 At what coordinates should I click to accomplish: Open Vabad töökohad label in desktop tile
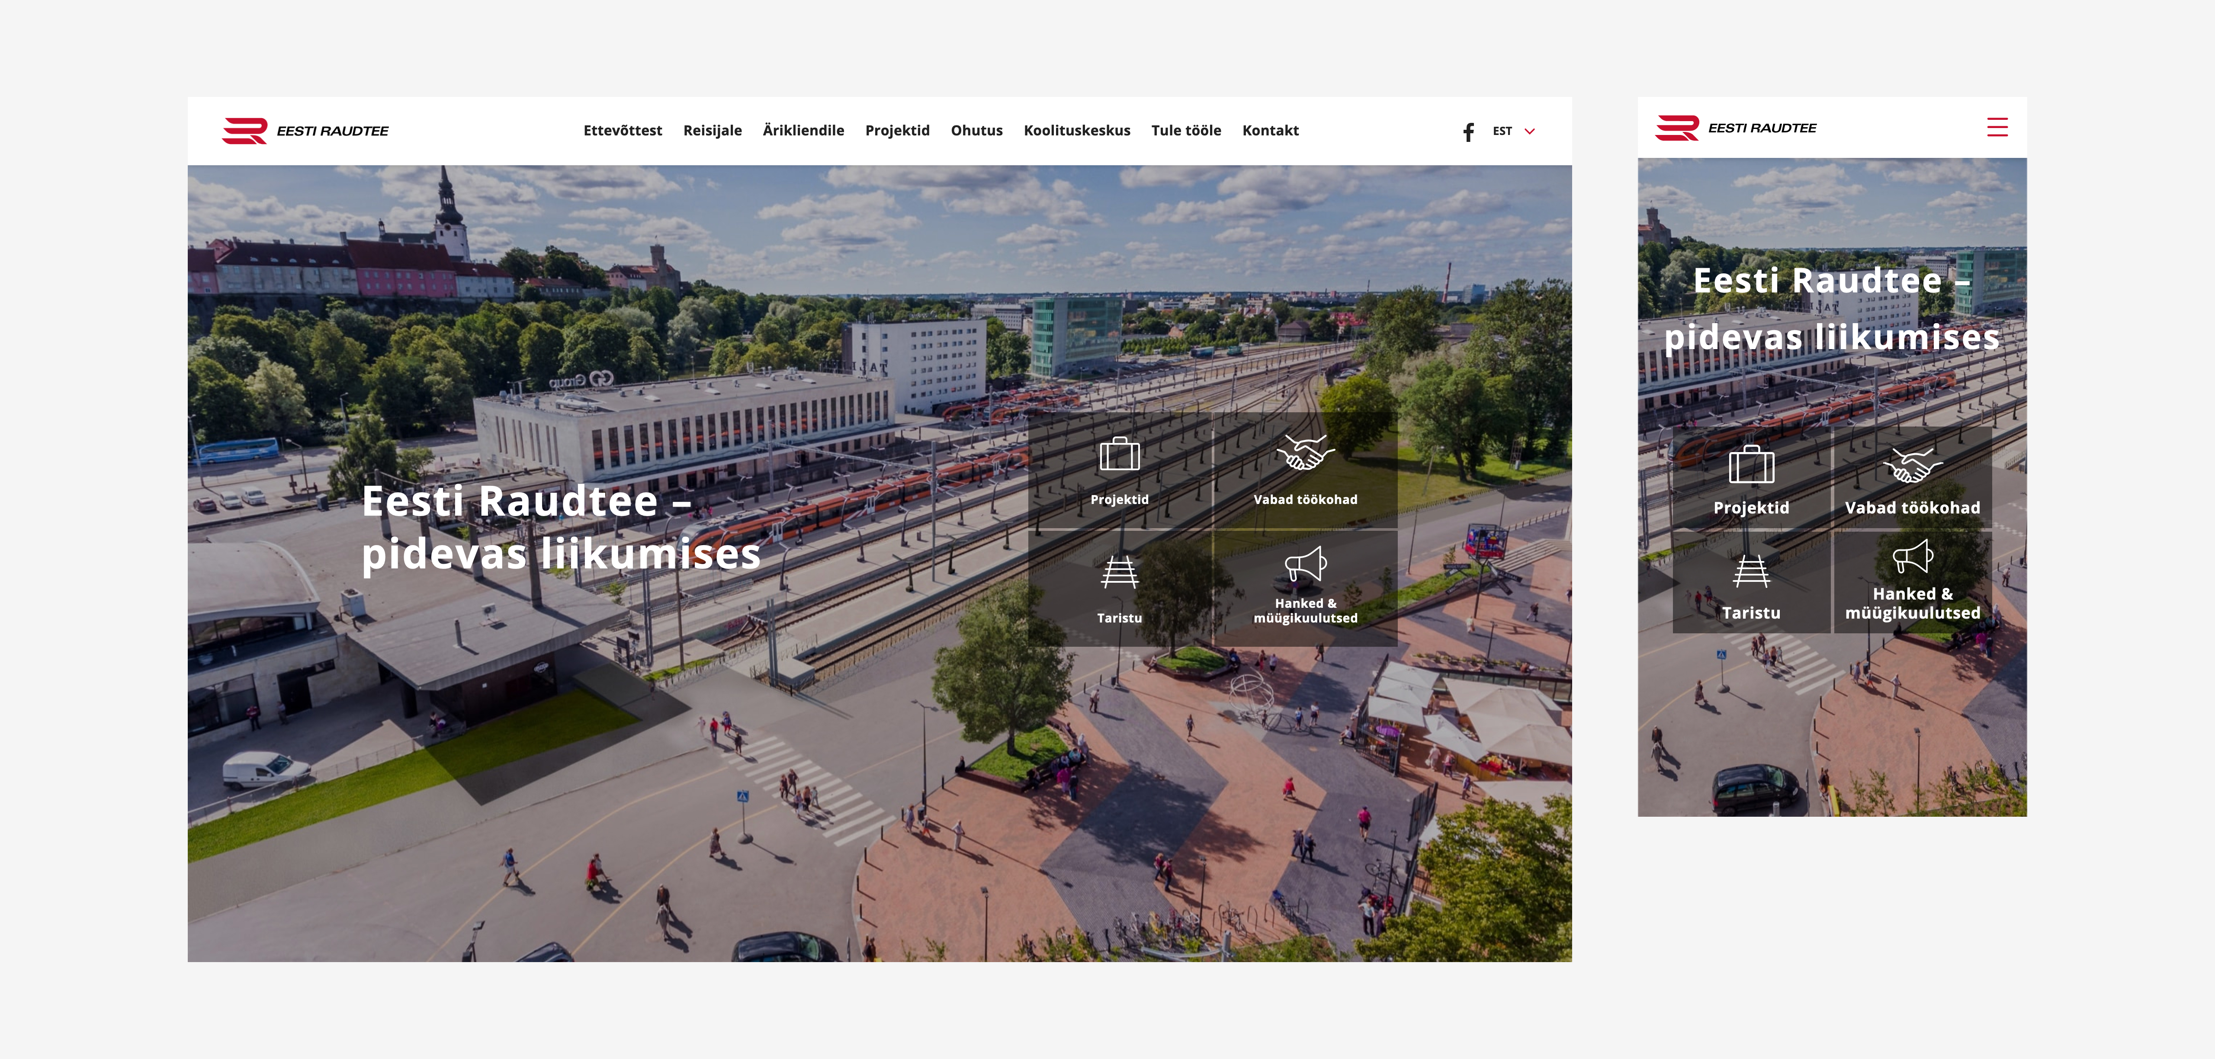1305,499
